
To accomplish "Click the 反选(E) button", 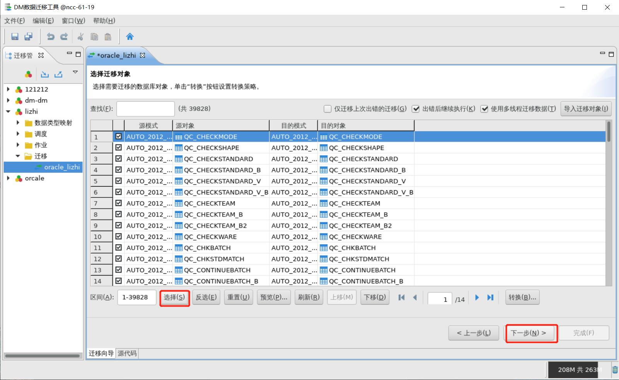I will click(x=206, y=297).
